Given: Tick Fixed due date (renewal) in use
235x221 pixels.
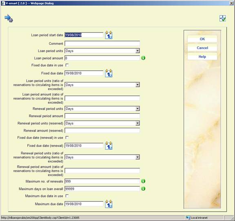Looking at the screenshot, I should [x=67, y=138].
